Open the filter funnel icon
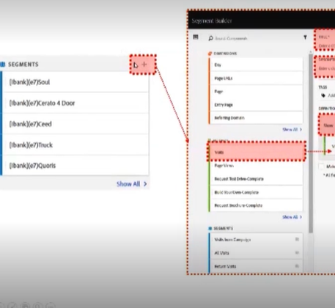The image size is (335, 308). pos(305,37)
